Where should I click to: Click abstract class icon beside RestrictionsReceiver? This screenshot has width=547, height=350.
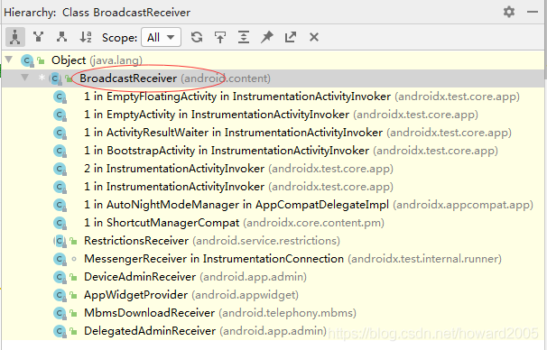click(60, 241)
